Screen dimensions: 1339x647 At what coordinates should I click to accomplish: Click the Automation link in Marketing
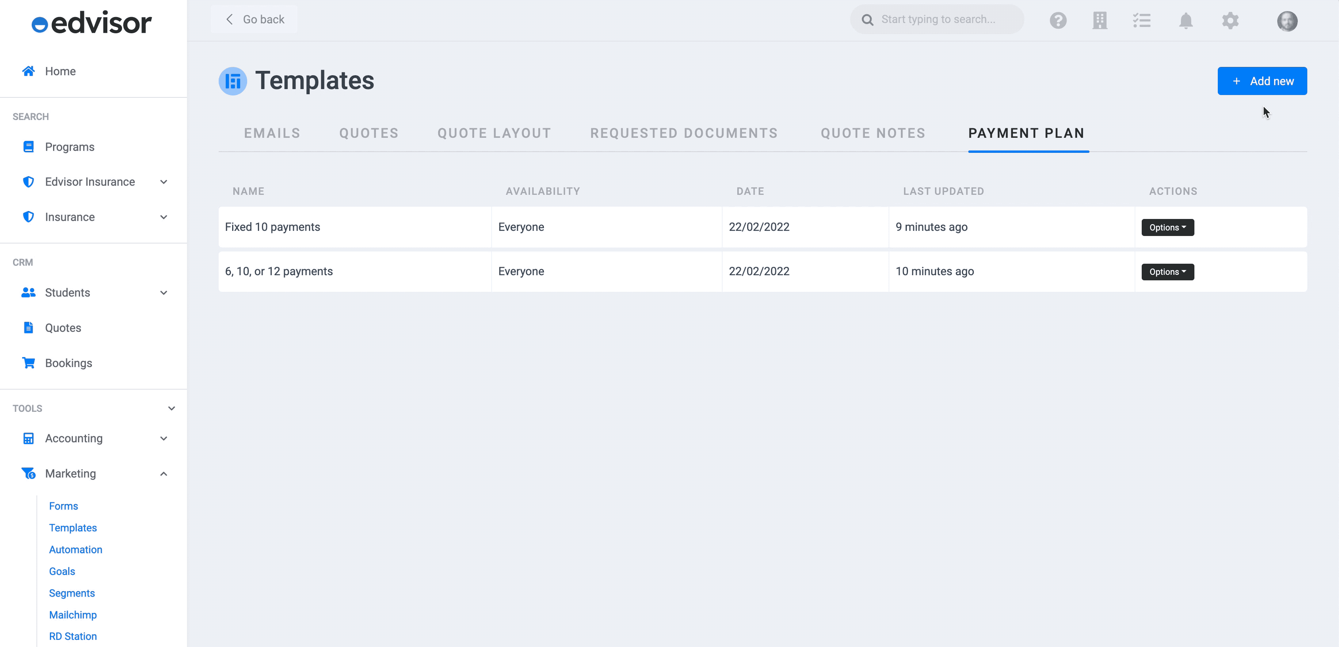75,549
